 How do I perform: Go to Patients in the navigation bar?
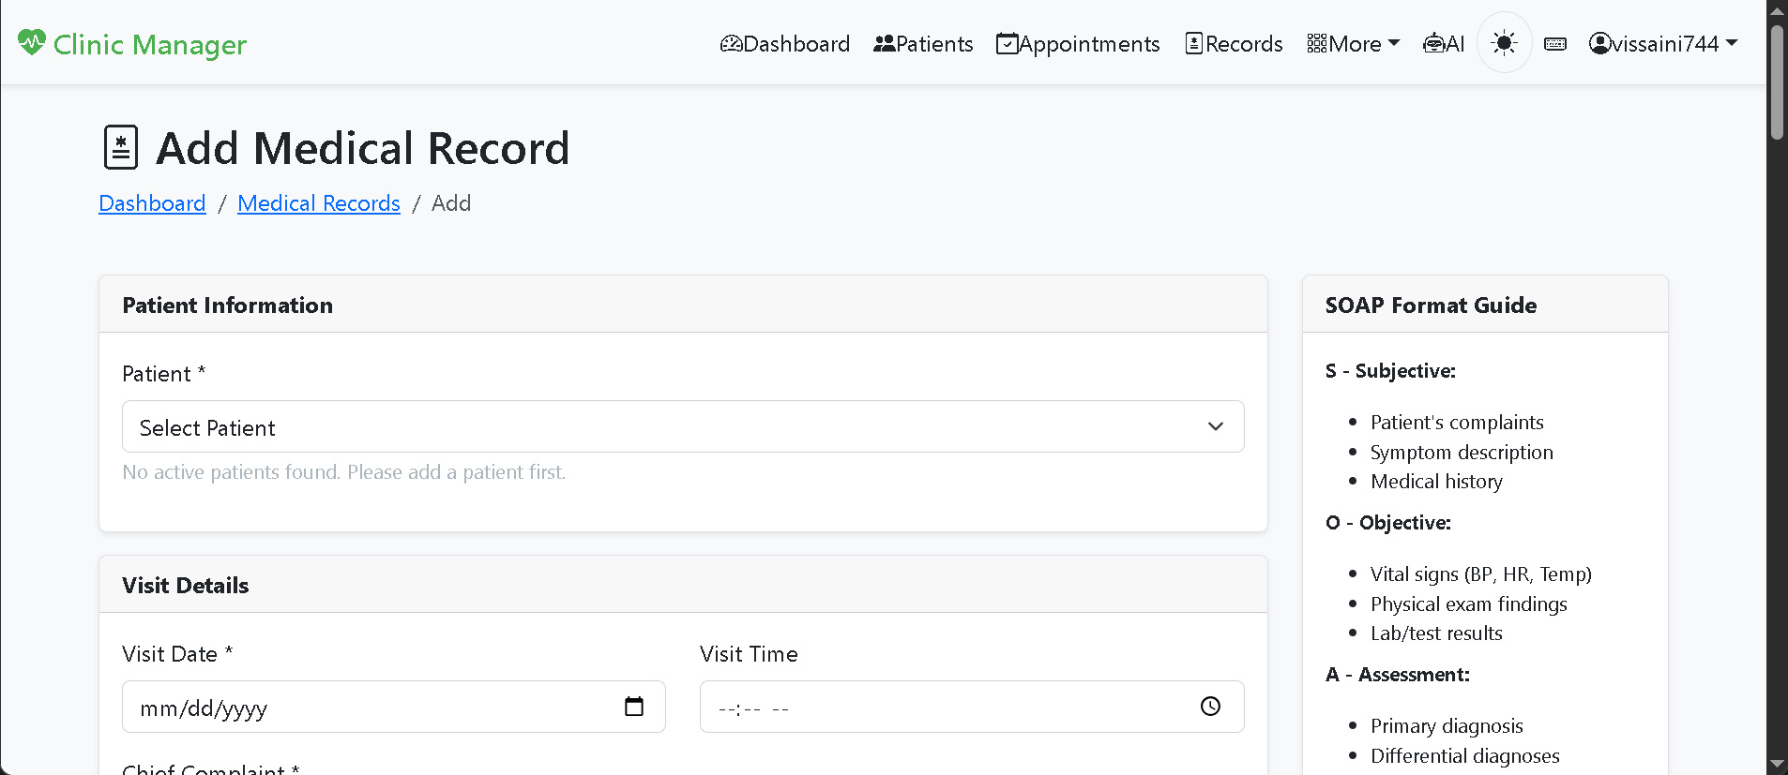(x=923, y=44)
